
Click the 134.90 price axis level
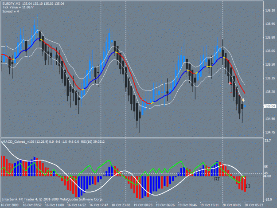270,119
